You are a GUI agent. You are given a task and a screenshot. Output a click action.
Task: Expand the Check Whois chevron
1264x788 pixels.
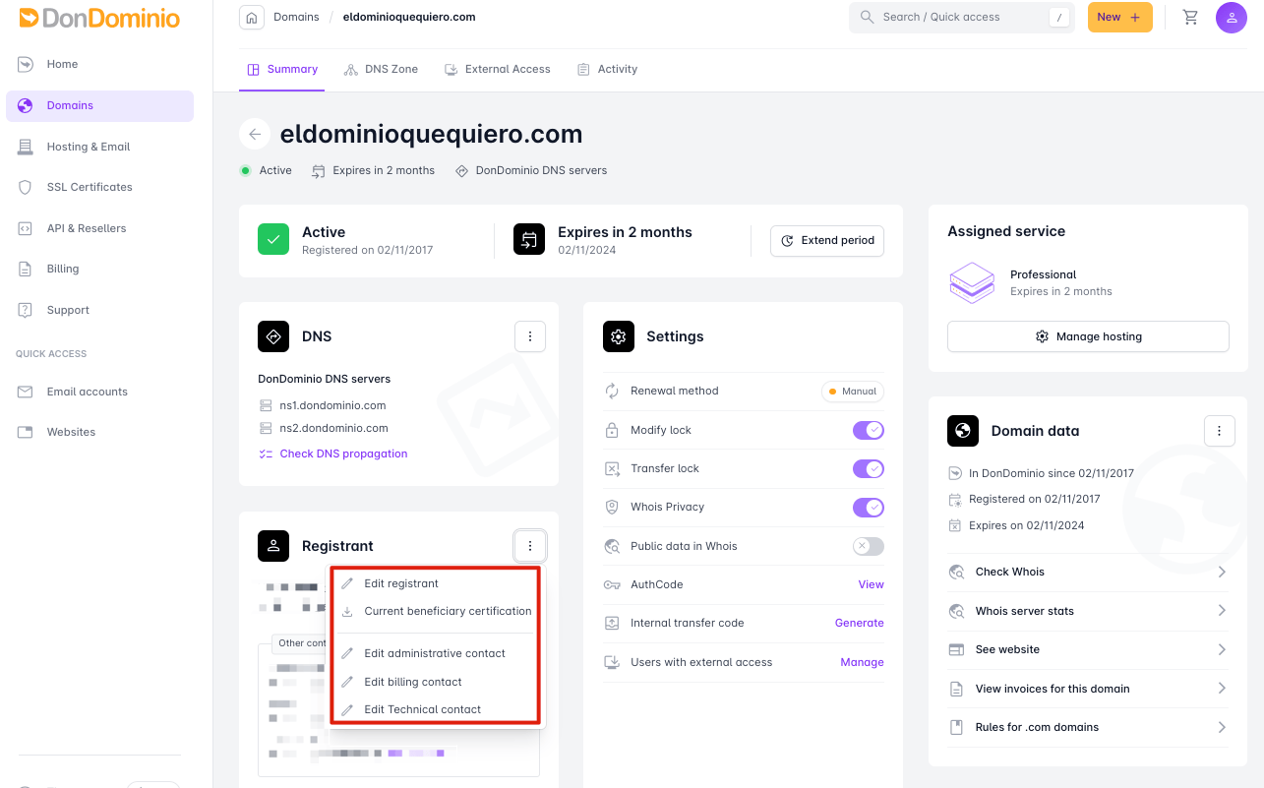pos(1222,572)
